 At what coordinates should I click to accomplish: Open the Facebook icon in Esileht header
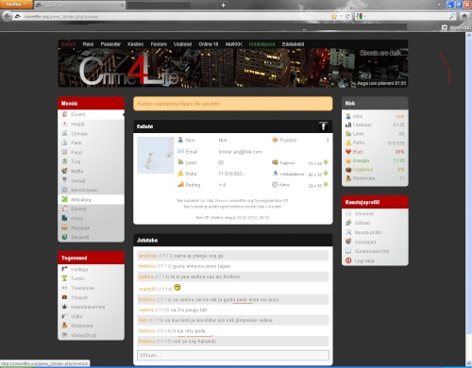(323, 126)
